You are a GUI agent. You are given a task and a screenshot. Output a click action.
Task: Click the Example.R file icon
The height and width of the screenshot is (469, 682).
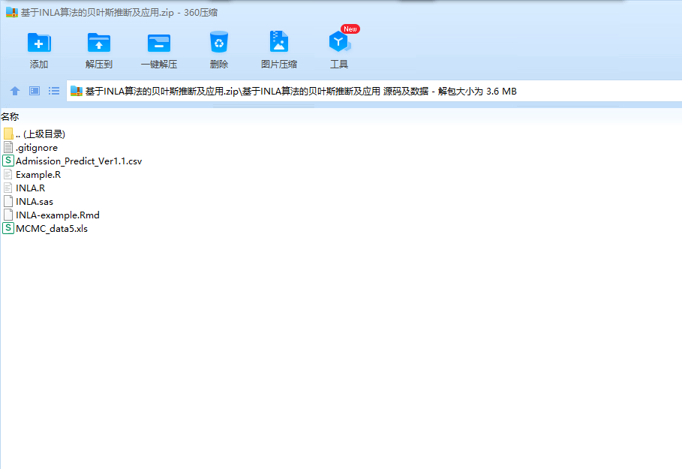(8, 174)
